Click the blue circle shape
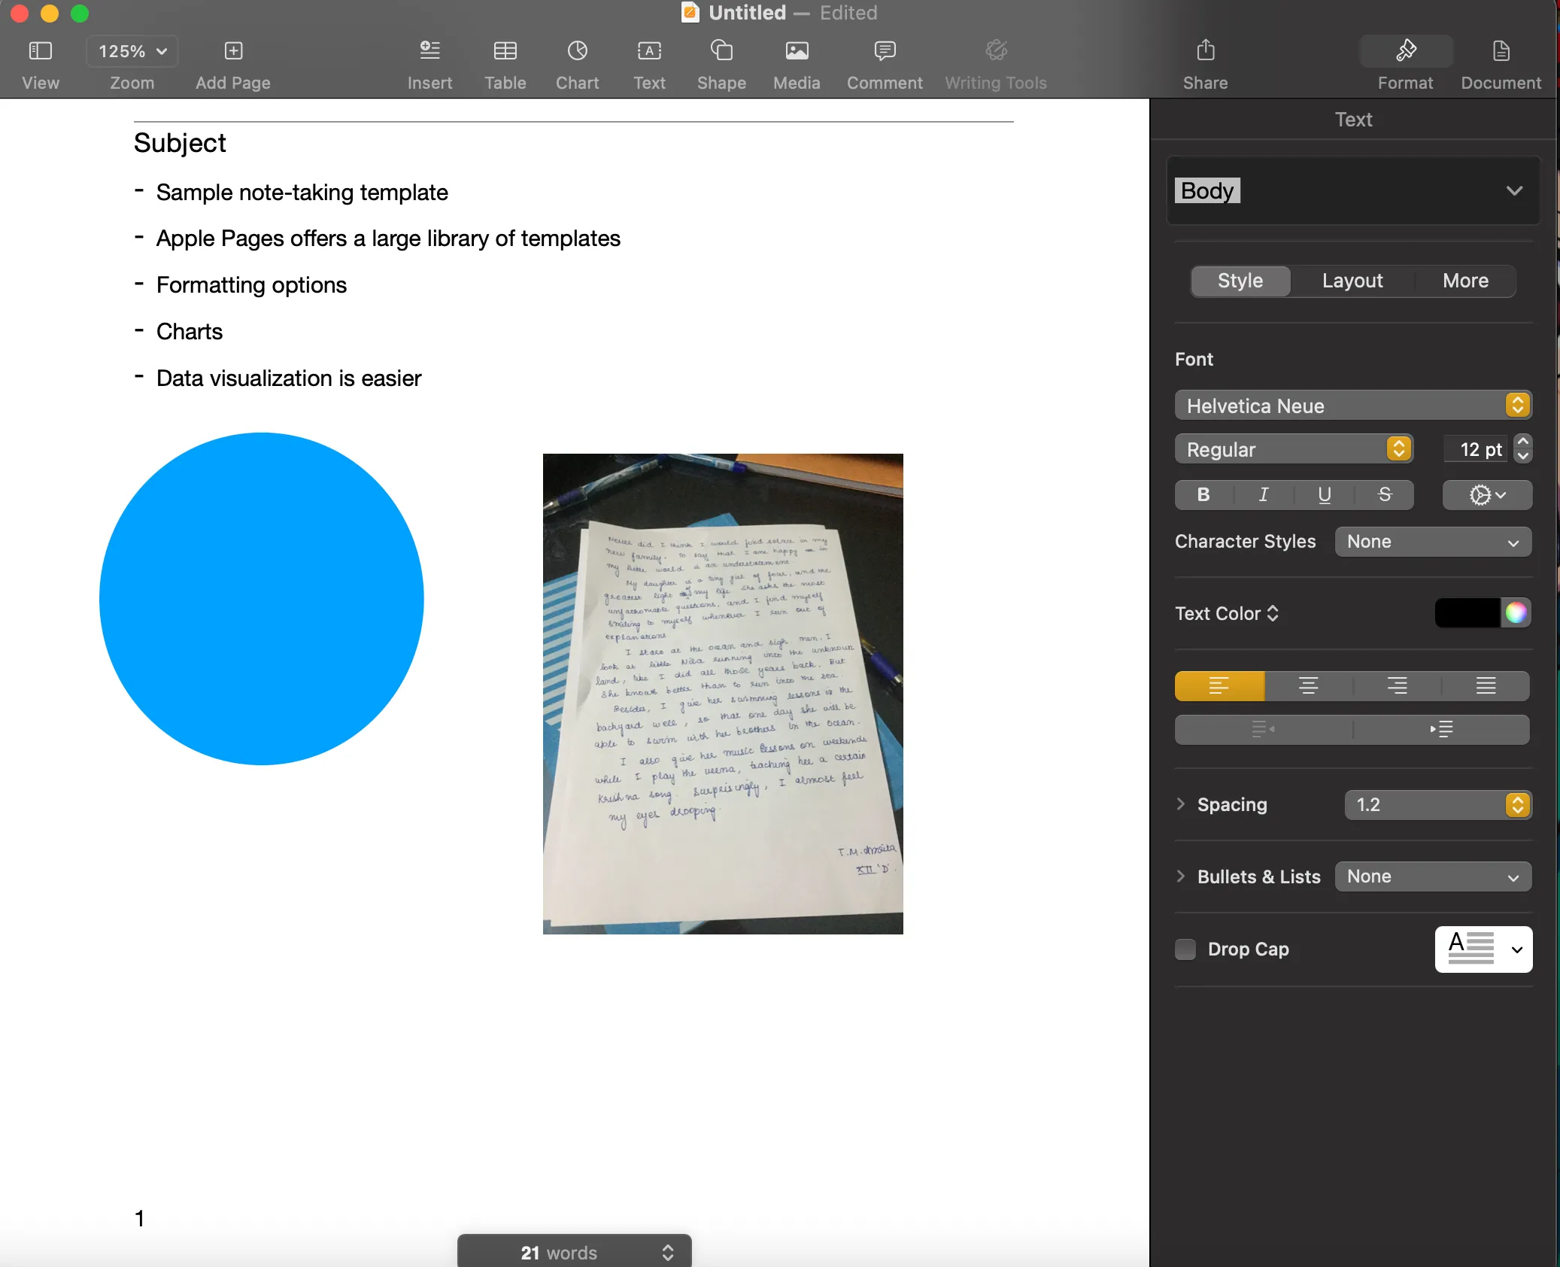 click(261, 598)
